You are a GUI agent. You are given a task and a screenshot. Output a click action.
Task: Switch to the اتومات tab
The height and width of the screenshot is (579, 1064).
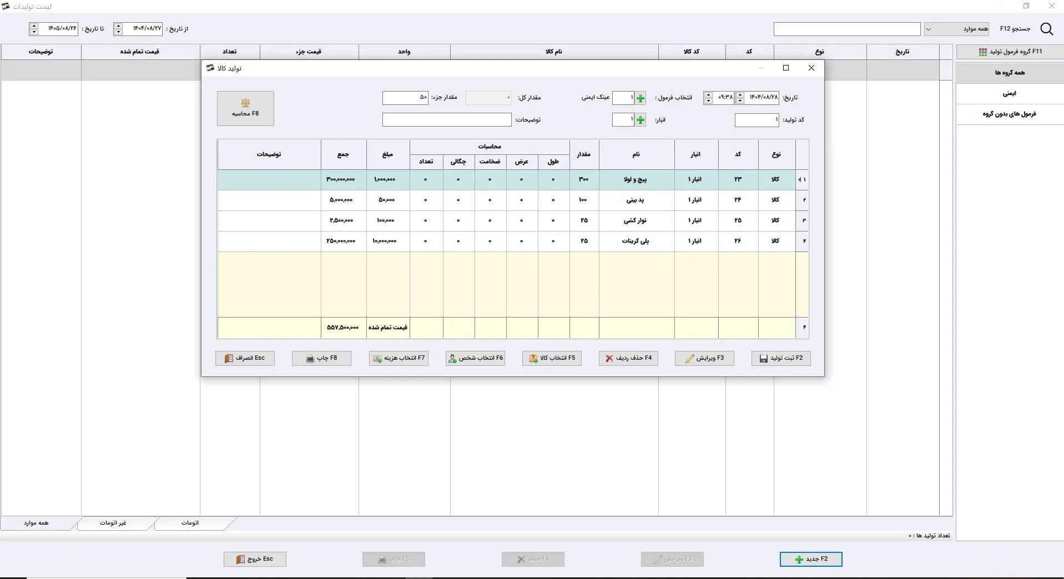point(190,523)
